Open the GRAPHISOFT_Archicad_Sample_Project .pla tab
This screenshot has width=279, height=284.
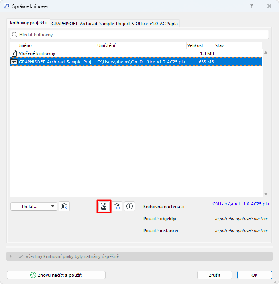coord(114,24)
